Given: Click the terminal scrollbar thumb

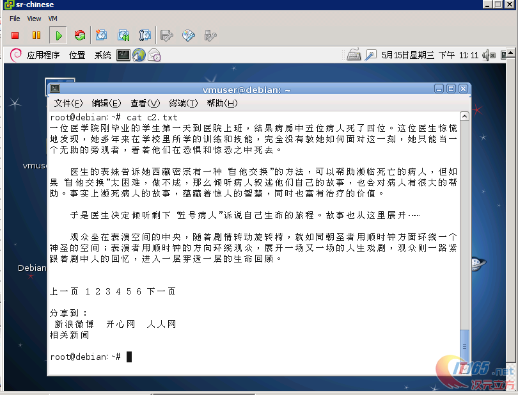Looking at the screenshot, I should [464, 347].
